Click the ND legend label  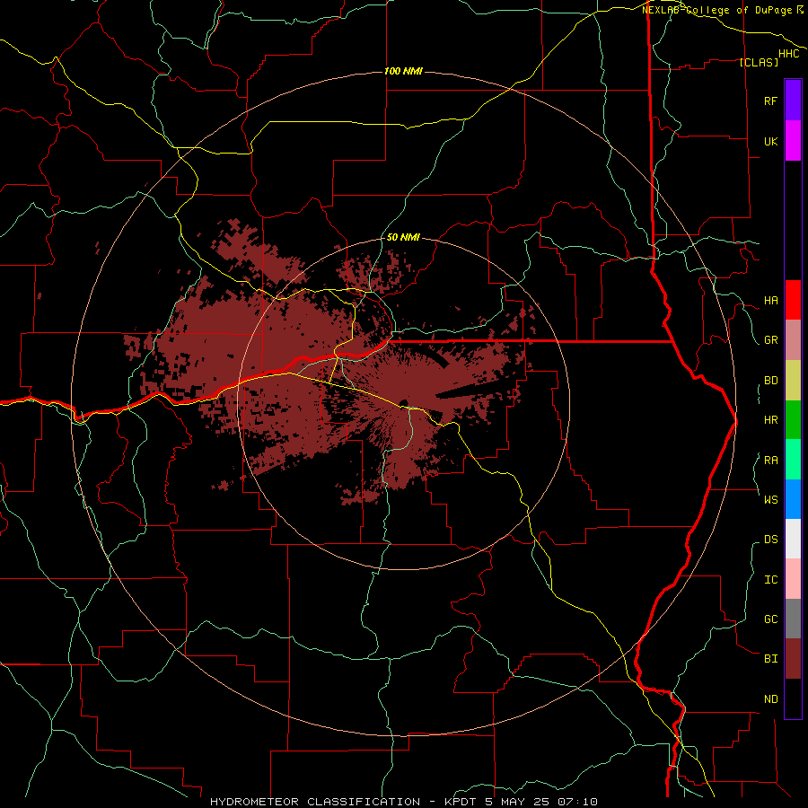pos(770,699)
